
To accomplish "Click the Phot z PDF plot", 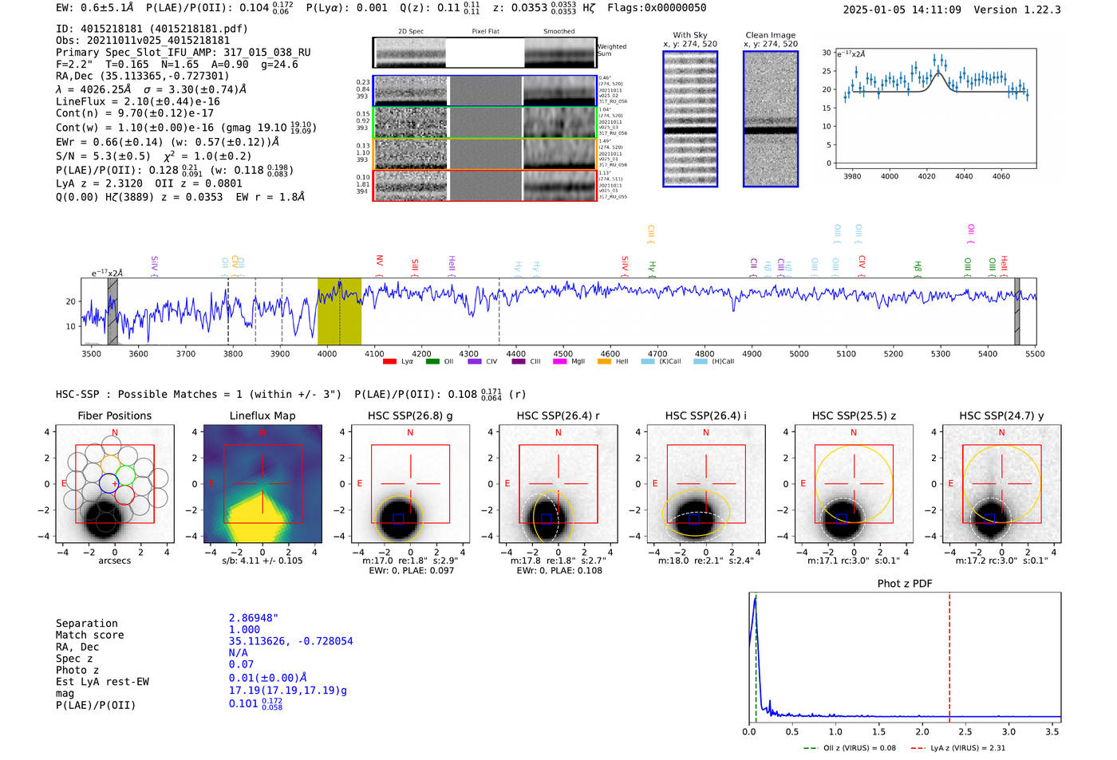I will tap(905, 657).
